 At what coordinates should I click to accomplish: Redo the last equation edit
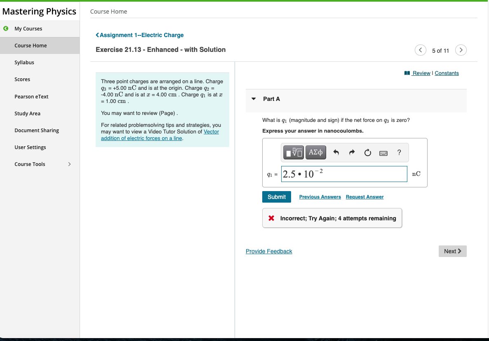pyautogui.click(x=352, y=152)
